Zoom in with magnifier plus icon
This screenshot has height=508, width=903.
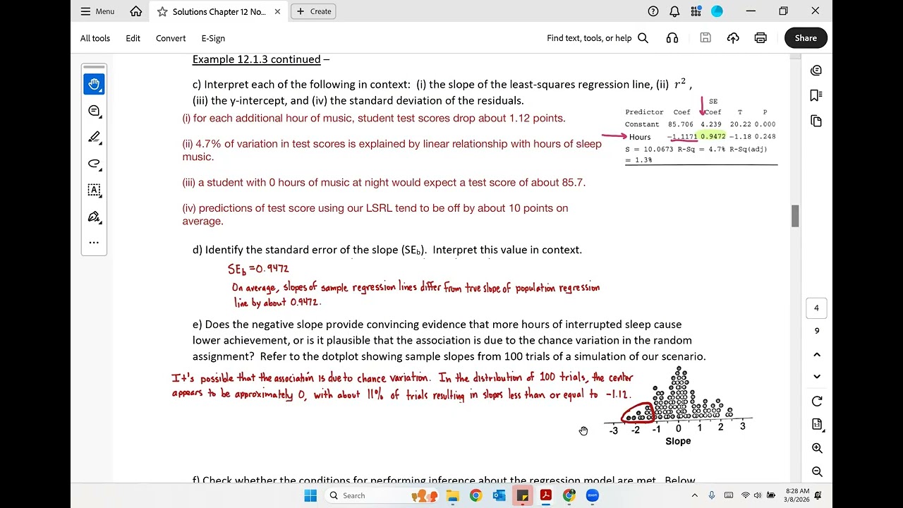click(817, 448)
